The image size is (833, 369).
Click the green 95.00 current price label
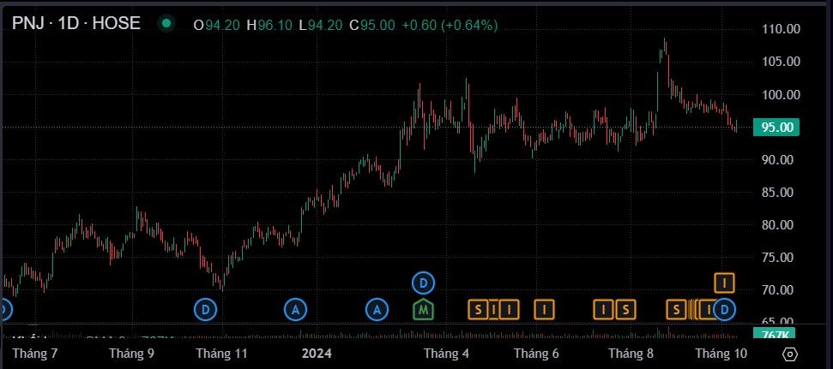coord(776,127)
